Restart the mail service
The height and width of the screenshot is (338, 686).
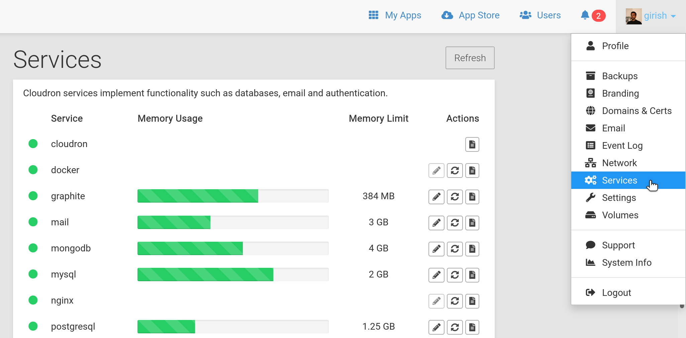[x=455, y=223]
